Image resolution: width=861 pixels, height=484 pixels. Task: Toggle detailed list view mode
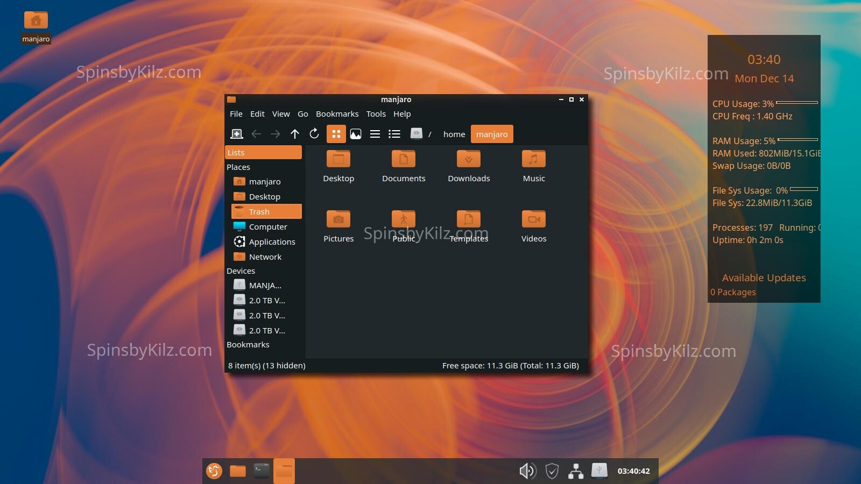coord(394,134)
